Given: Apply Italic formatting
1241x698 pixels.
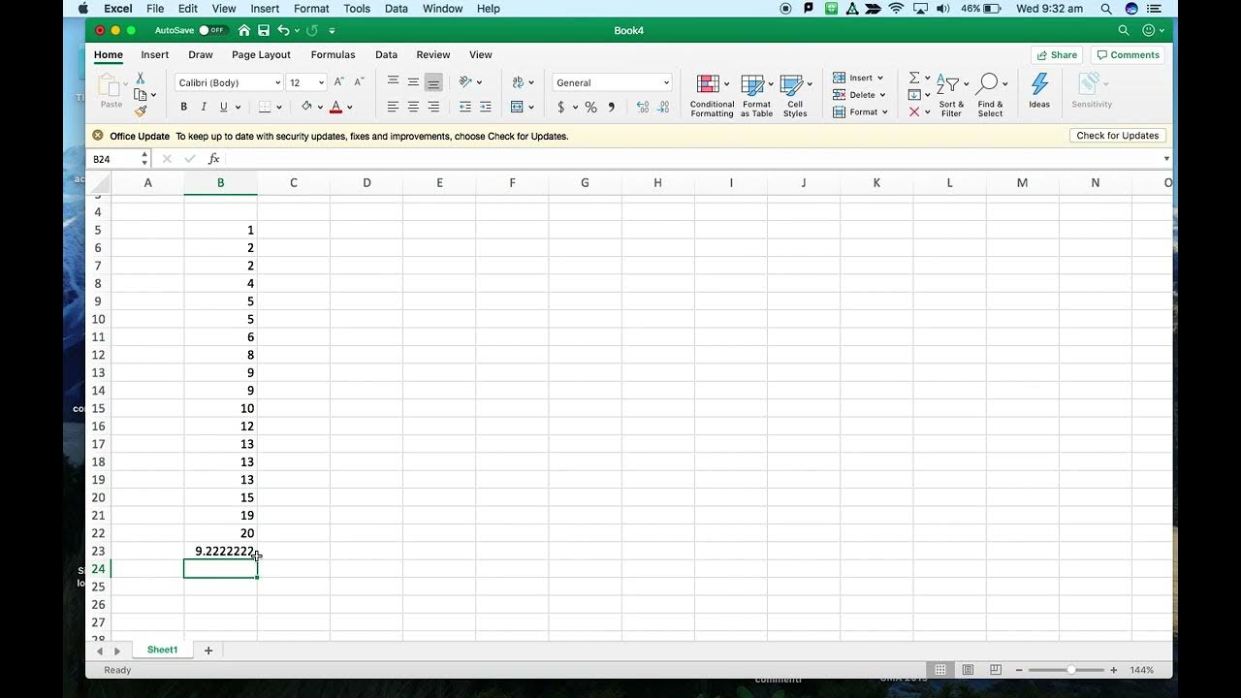Looking at the screenshot, I should click(204, 107).
